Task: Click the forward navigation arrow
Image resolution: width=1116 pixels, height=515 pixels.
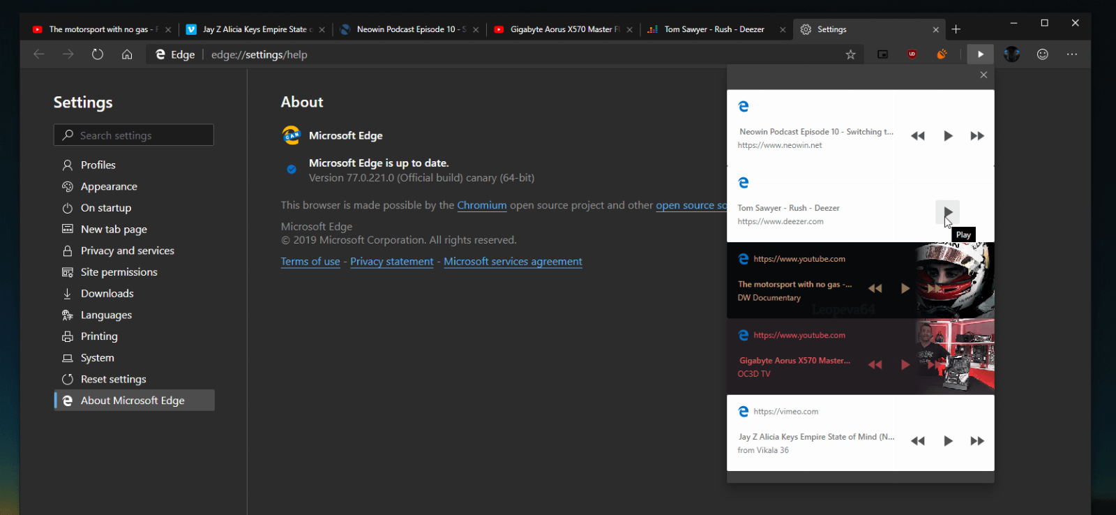Action: pyautogui.click(x=68, y=54)
